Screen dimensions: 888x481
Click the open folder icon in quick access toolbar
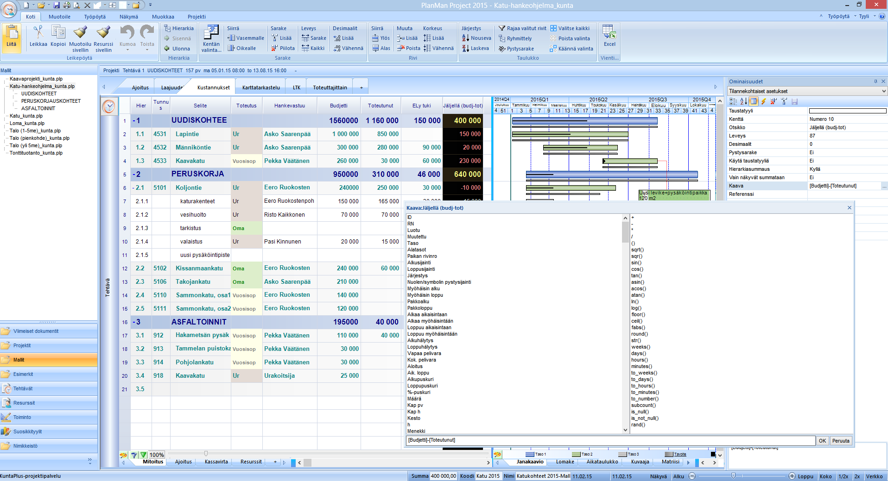(x=41, y=5)
